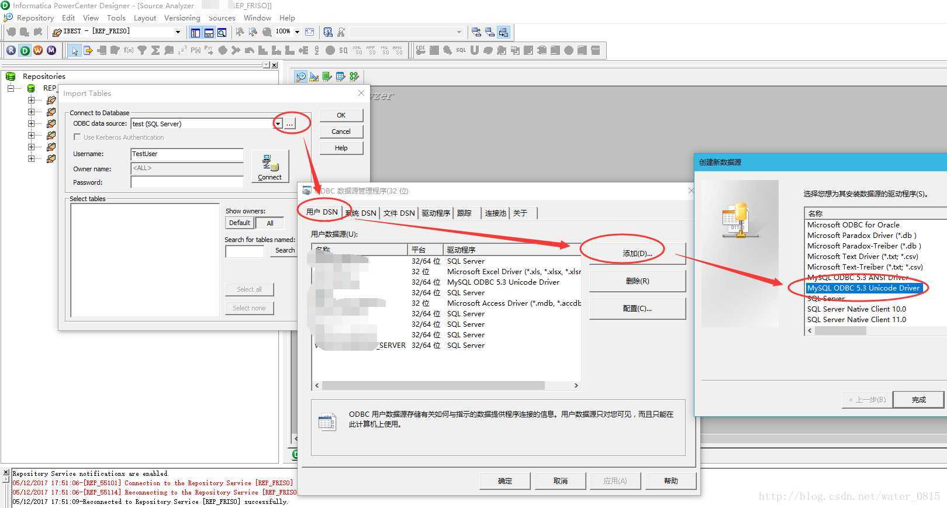Switch to the 连接池 tab

495,213
